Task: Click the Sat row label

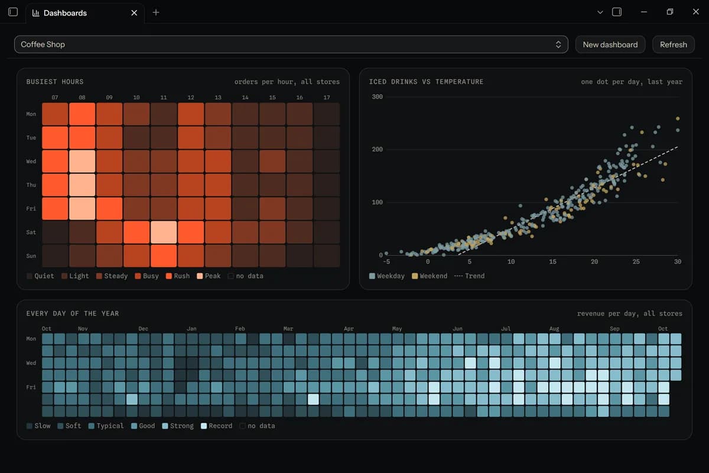Action: pos(31,232)
